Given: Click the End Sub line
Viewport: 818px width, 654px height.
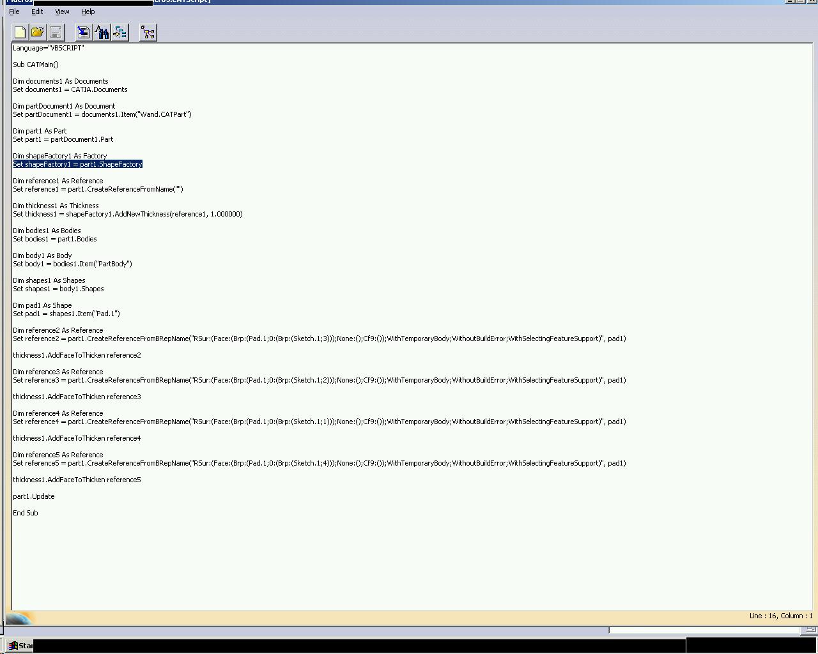Looking at the screenshot, I should coord(26,513).
